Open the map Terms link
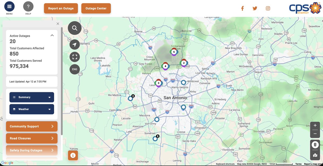The height and width of the screenshot is (166, 323). pyautogui.click(x=299, y=164)
